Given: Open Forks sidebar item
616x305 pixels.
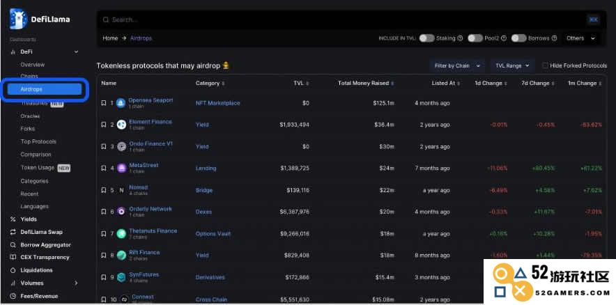Looking at the screenshot, I should (27, 129).
